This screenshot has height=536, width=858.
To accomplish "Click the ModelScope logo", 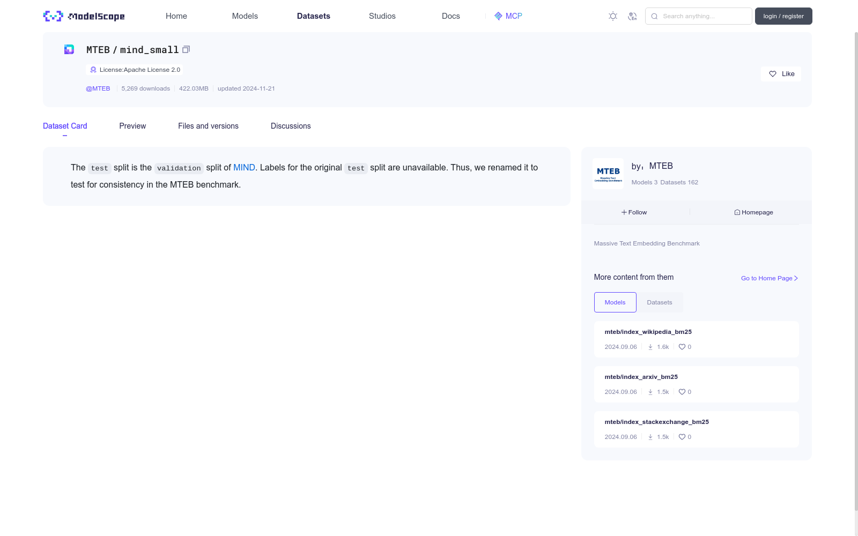I will click(x=84, y=16).
